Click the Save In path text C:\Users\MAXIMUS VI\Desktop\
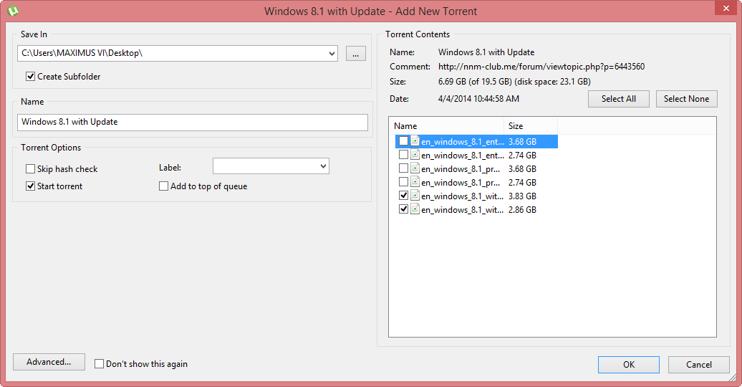This screenshot has height=387, width=742. pyautogui.click(x=82, y=53)
